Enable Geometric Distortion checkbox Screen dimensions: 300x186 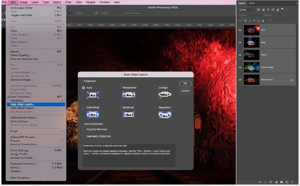pyautogui.click(x=83, y=136)
